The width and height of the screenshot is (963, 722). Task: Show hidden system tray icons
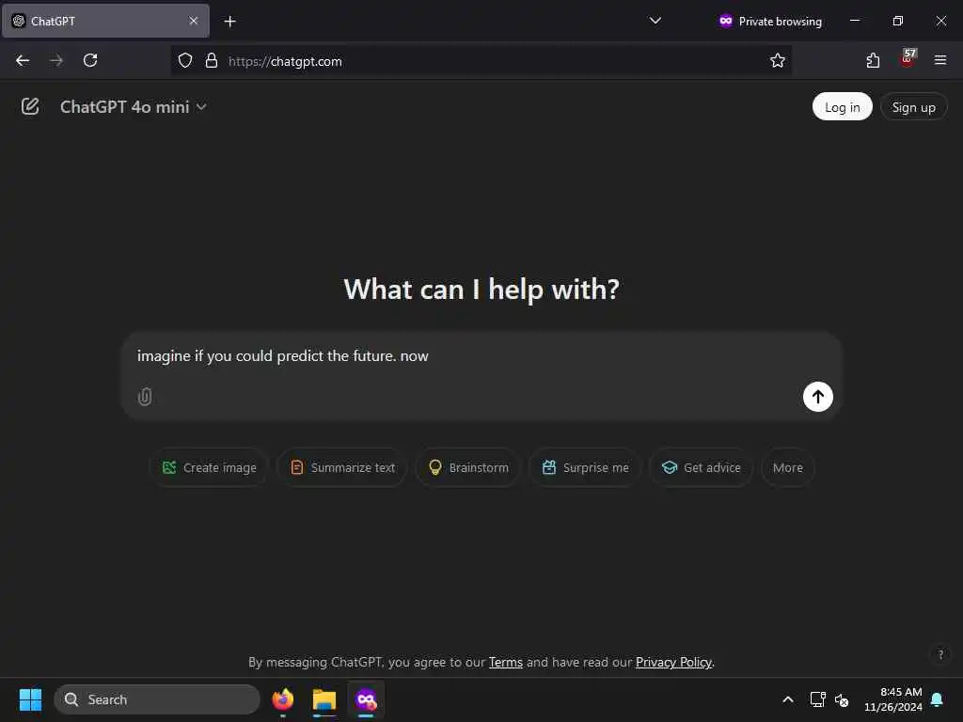click(x=787, y=699)
